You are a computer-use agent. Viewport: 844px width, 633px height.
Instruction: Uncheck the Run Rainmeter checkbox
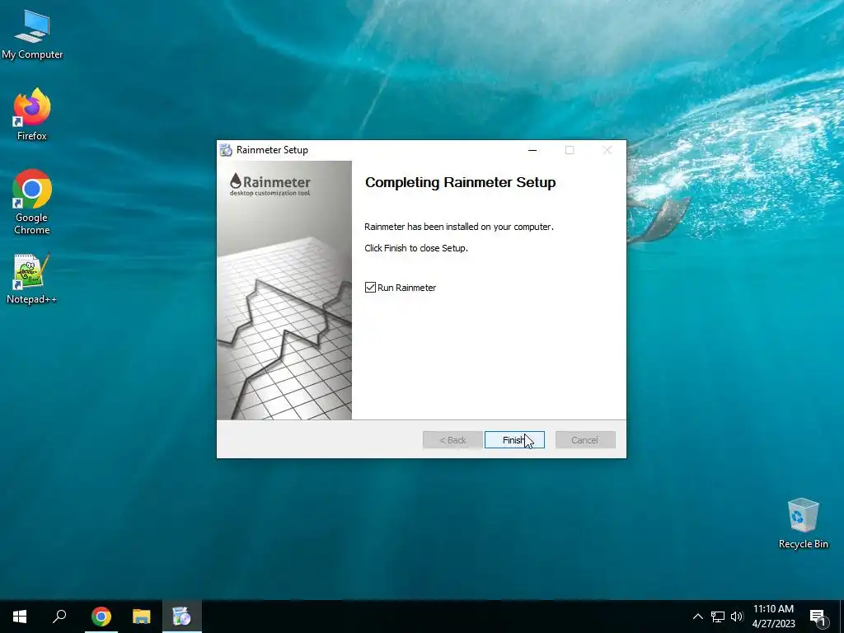tap(370, 288)
